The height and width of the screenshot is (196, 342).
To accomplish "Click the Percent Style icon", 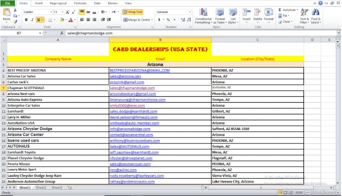I will pos(168,20).
